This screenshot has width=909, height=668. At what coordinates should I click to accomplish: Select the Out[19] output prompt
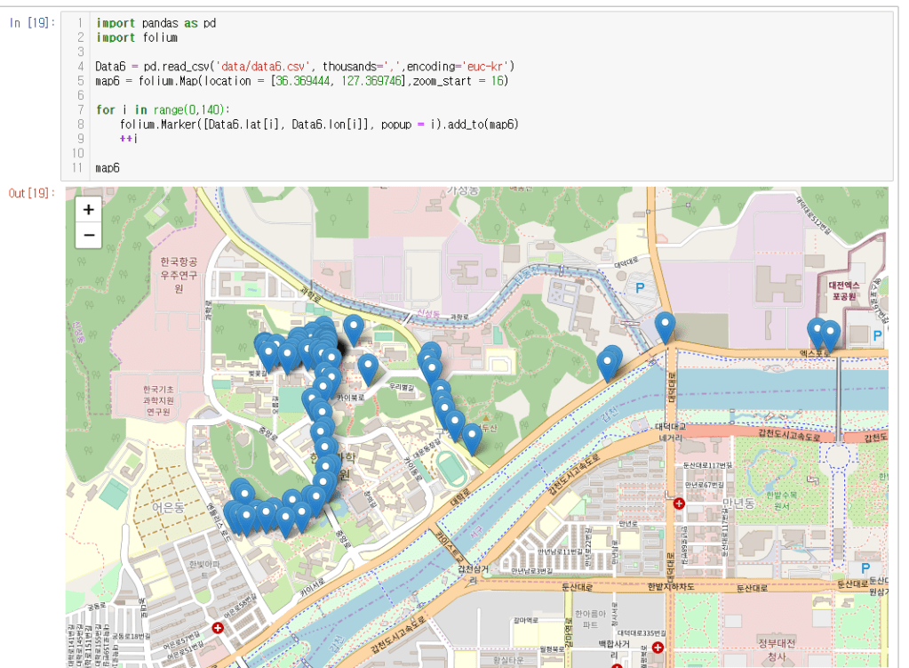point(32,193)
